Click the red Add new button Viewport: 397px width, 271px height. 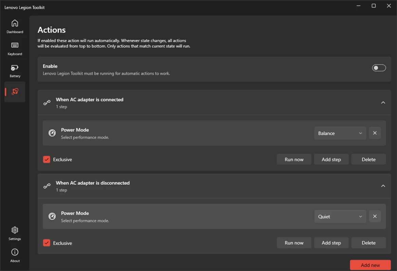371,265
